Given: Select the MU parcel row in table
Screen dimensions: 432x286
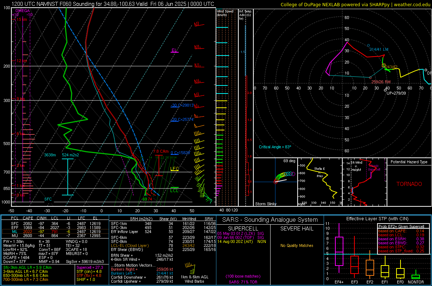Looking at the screenshot, I should tap(55, 236).
